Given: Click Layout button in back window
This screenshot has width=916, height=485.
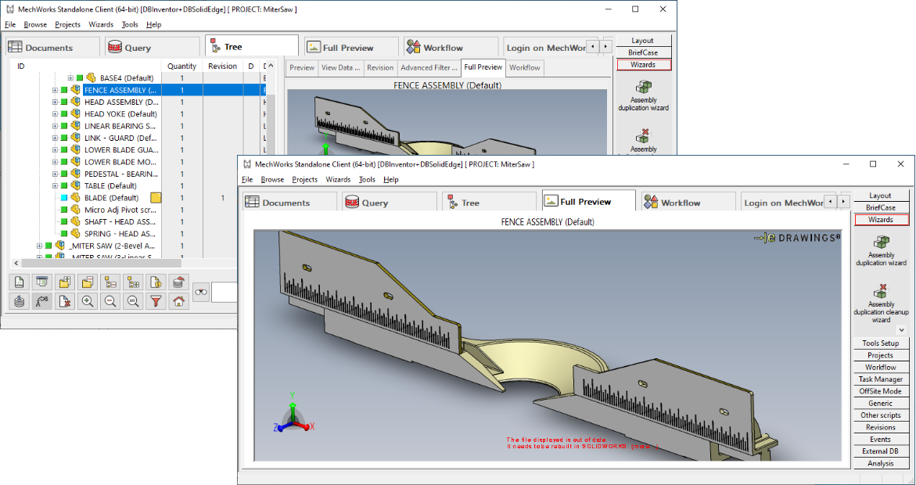Looking at the screenshot, I should click(x=643, y=41).
